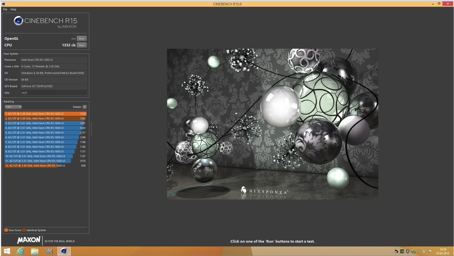Select ranking entry 8 with score 1165
This screenshot has height=256, width=454.
click(45, 147)
